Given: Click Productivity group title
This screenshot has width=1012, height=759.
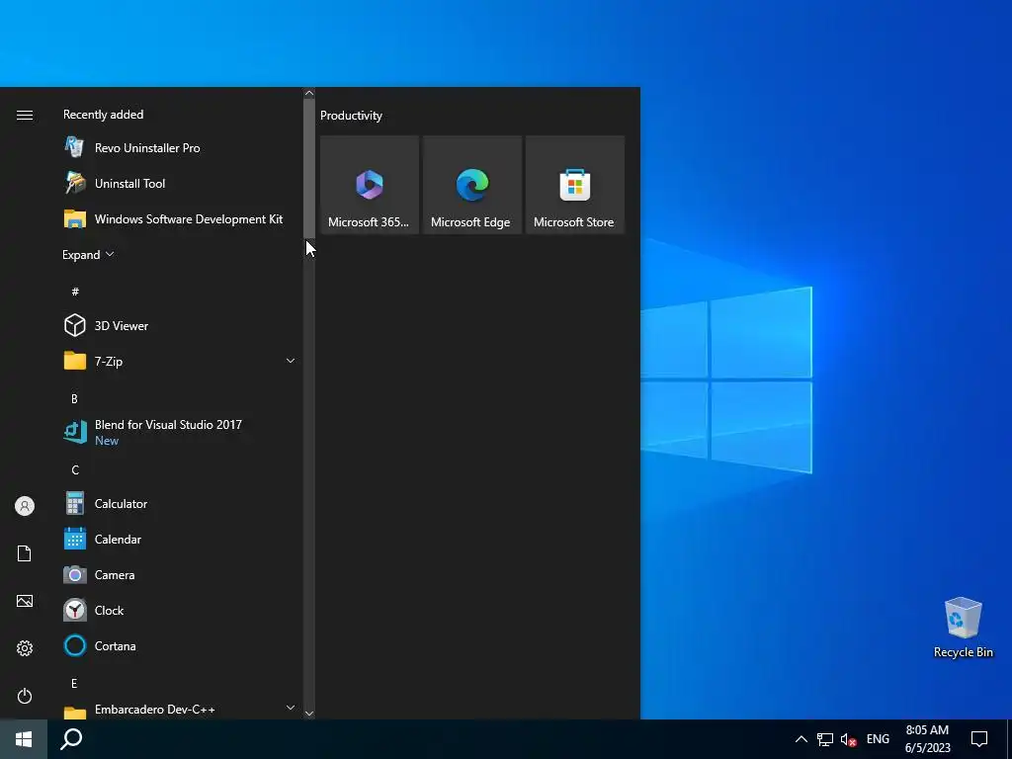Looking at the screenshot, I should pos(351,116).
